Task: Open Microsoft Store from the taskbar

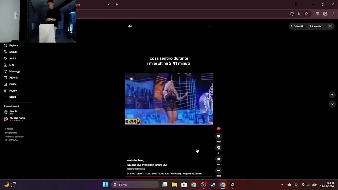Action: click(x=184, y=185)
